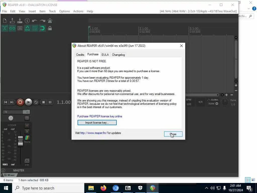
Task: Switch to the EULA tab
Action: pos(105,55)
